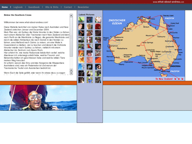
Task: Go to the Guestbook page
Action: click(34, 7)
